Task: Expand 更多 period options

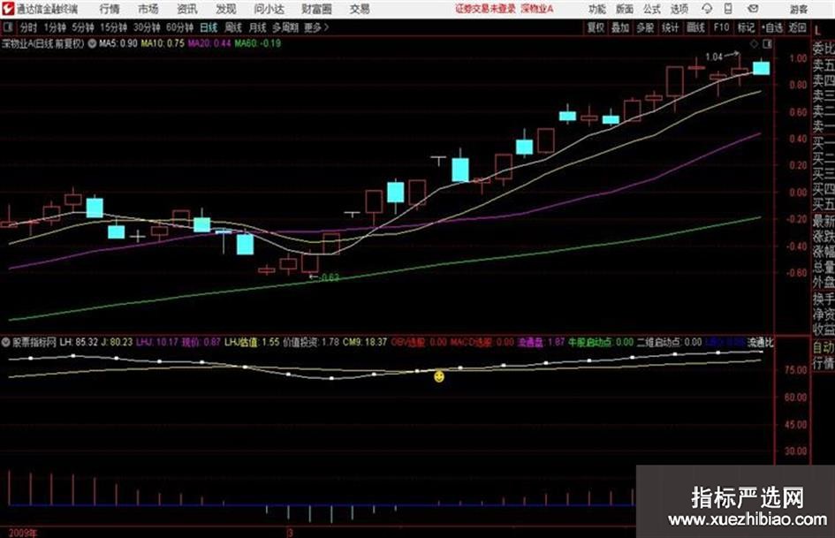Action: point(316,27)
